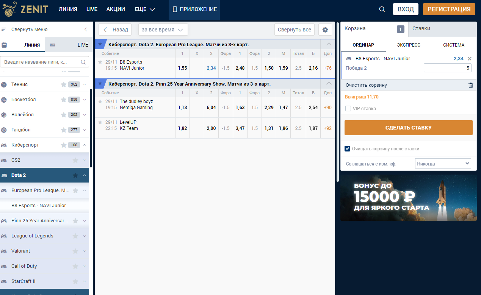
Task: Open the АКЦИИ top menu
Action: point(116,9)
